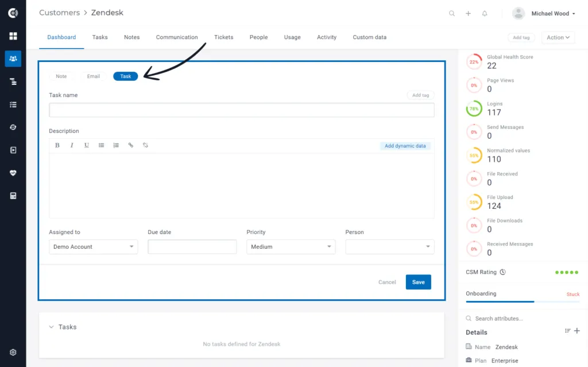Viewport: 588px width, 367px height.
Task: Click the CSM Rating green dots
Action: click(567, 272)
